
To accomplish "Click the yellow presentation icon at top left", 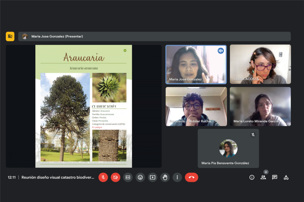I will click(10, 36).
